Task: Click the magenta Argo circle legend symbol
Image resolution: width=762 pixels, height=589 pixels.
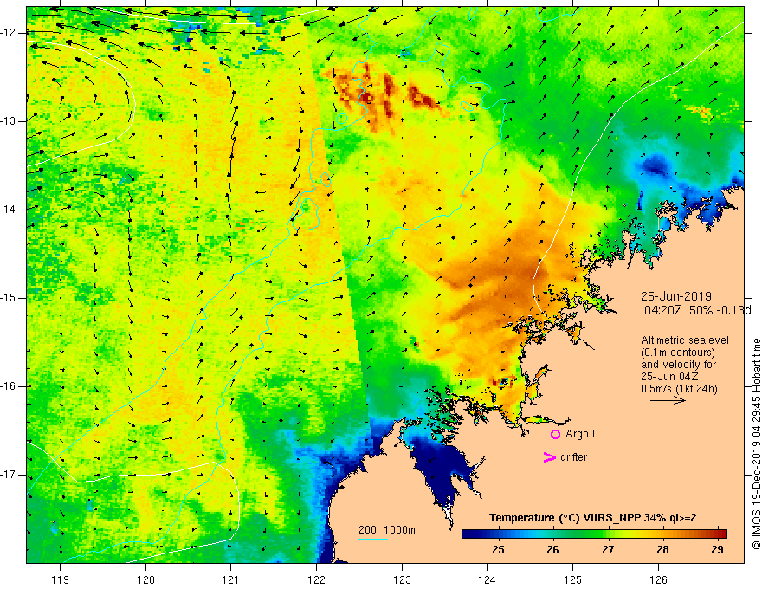Action: (x=555, y=435)
